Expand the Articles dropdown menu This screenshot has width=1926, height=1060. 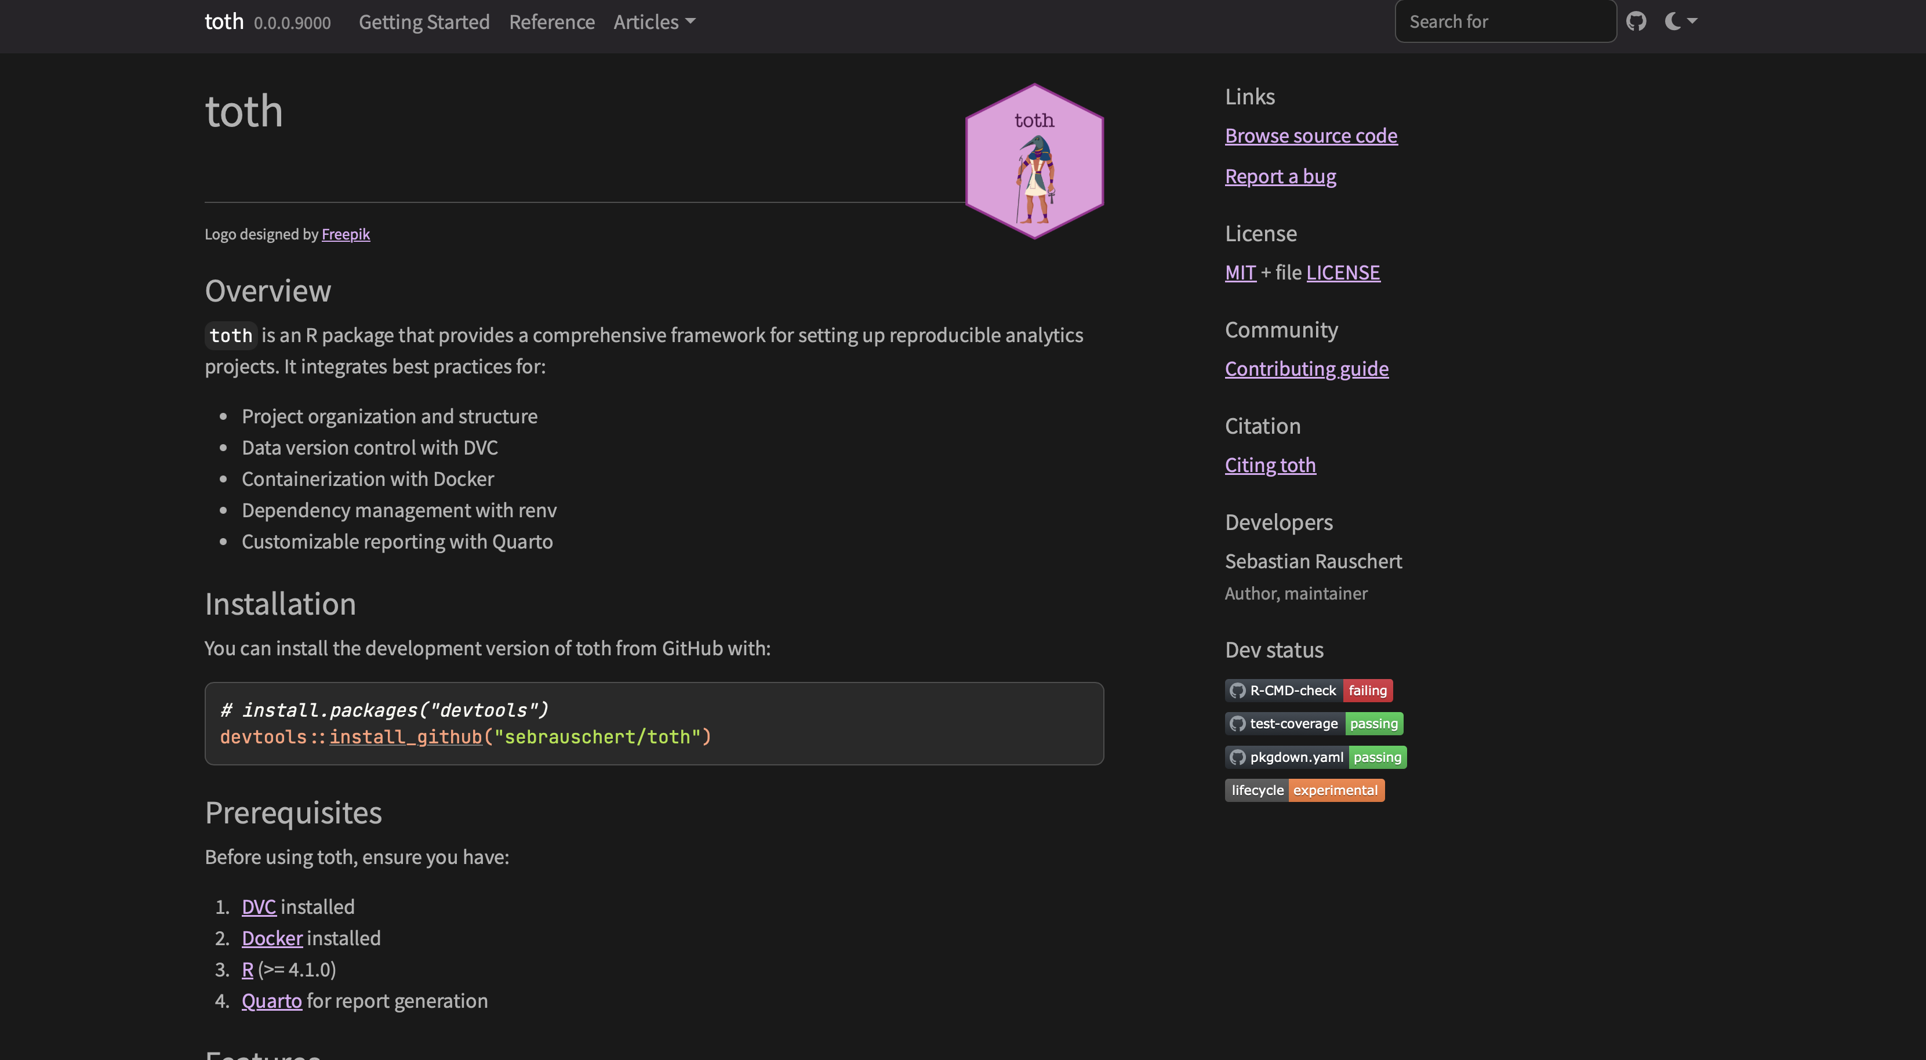(x=654, y=23)
